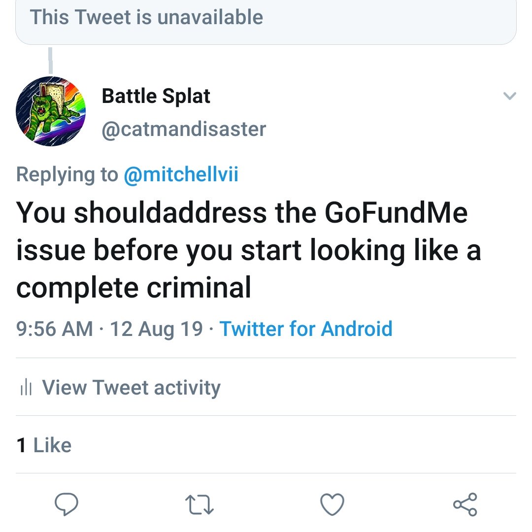Like the tweet with heart icon
532x532 pixels.
click(332, 505)
